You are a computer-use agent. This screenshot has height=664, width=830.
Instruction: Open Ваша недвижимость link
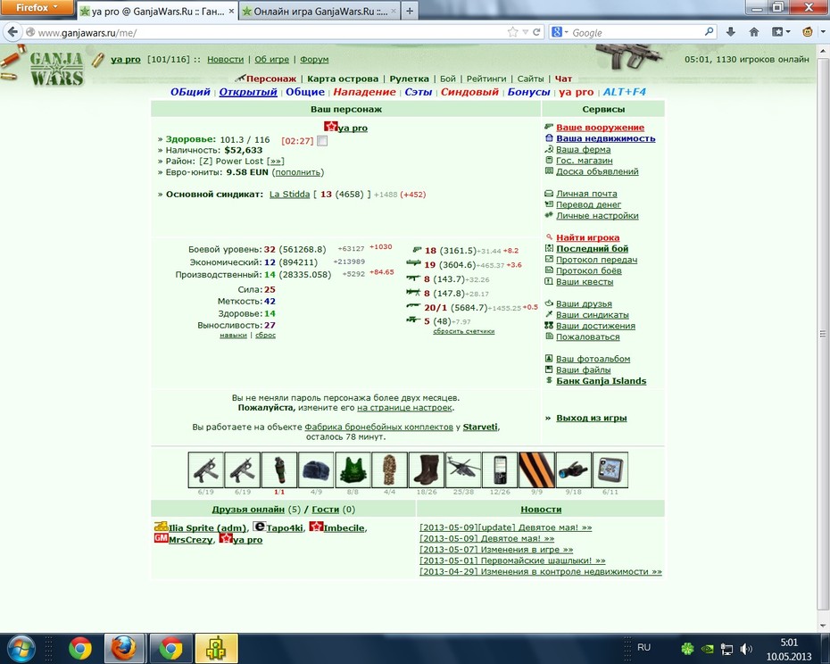(x=606, y=138)
